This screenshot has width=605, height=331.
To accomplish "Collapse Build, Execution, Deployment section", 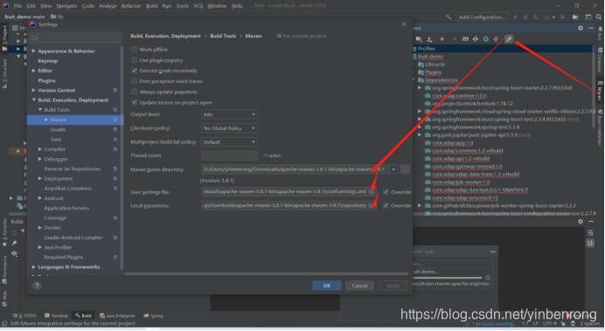I will (34, 100).
